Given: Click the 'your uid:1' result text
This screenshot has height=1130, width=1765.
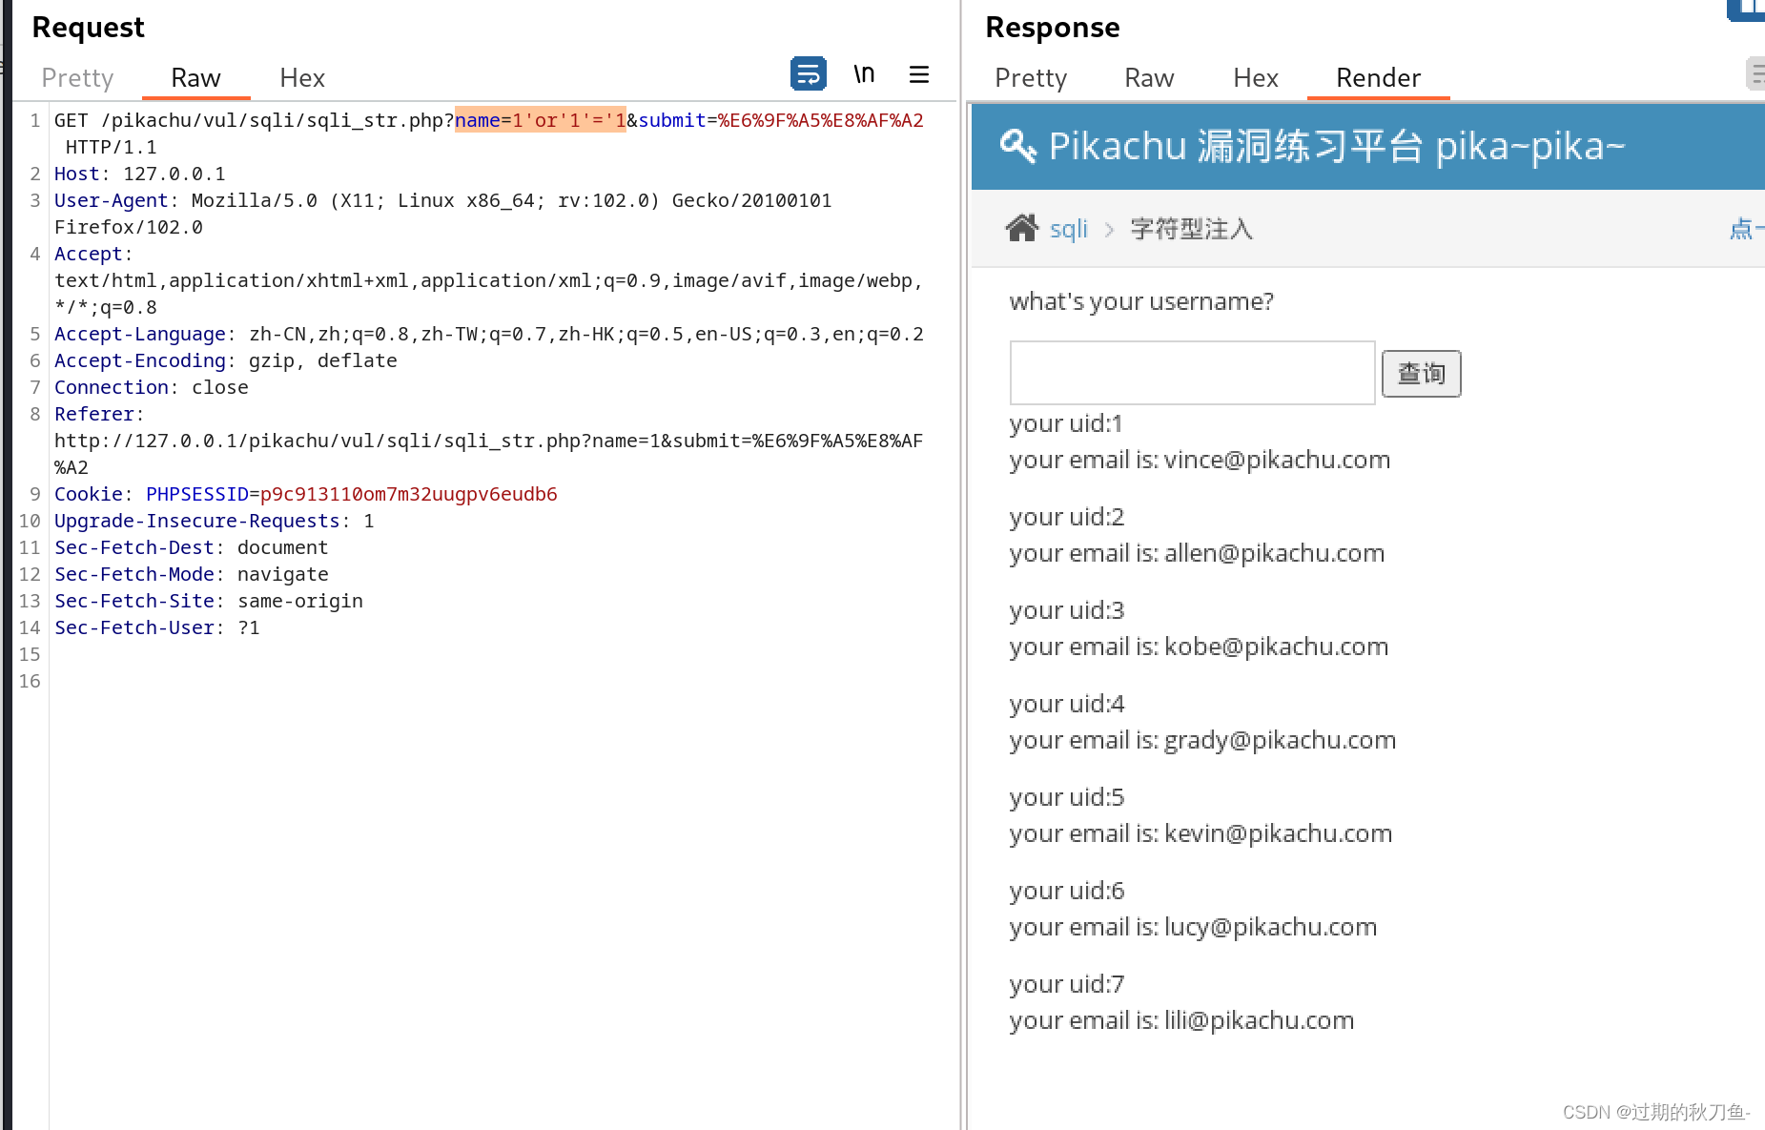Looking at the screenshot, I should (1066, 423).
